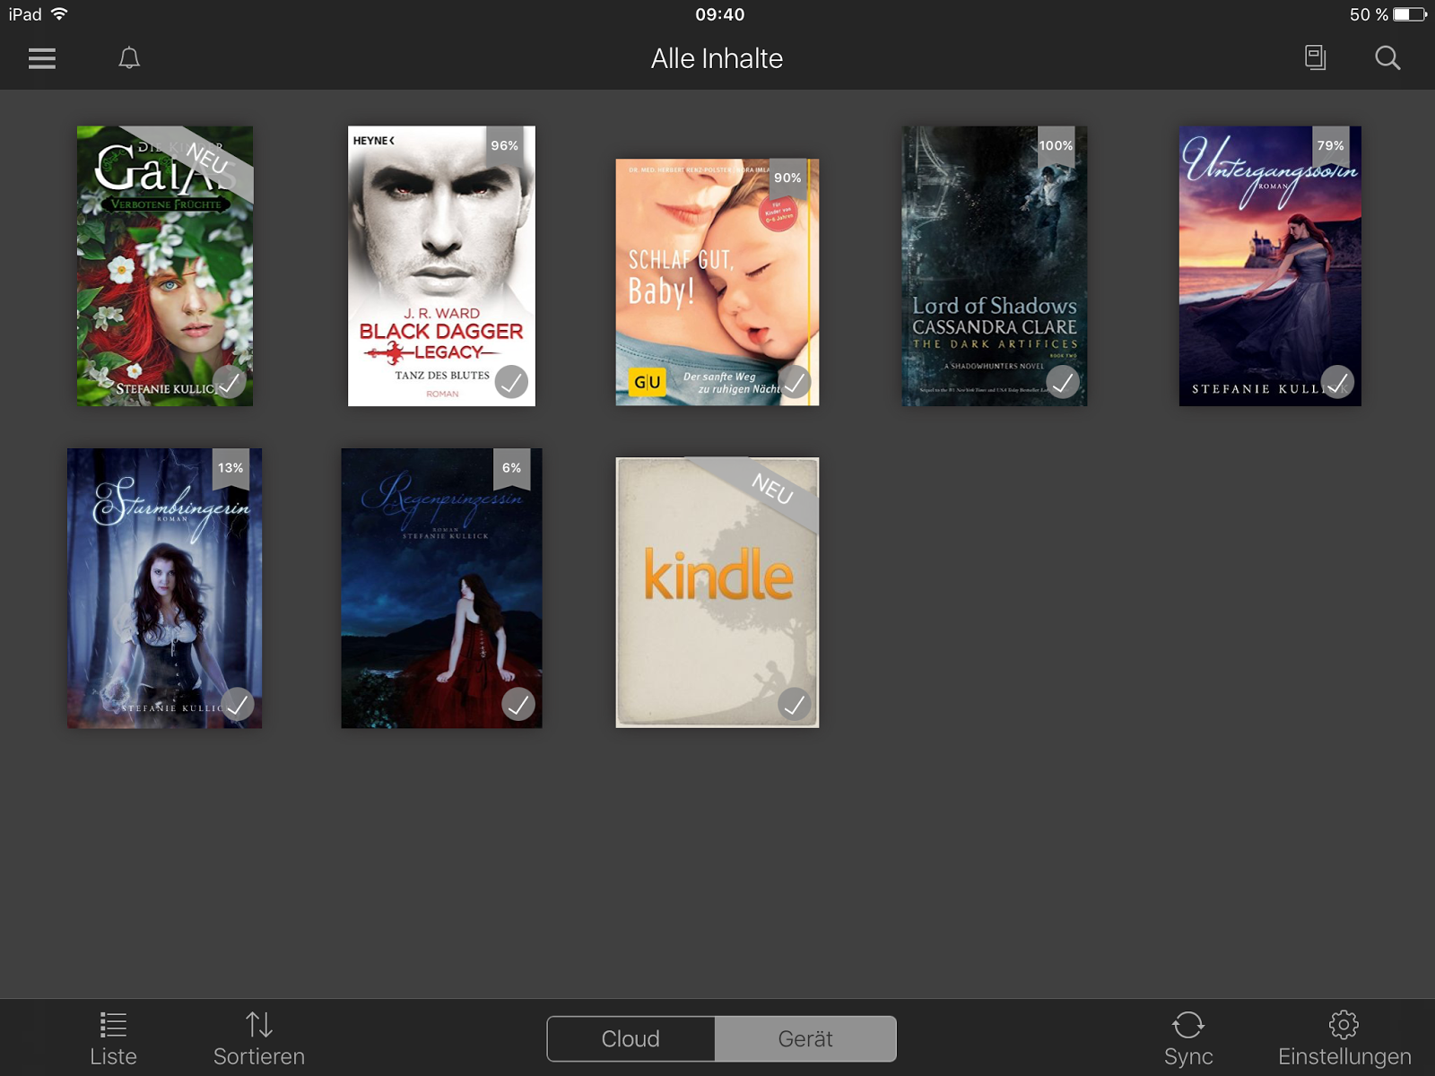Open the hamburger side menu
The width and height of the screenshot is (1435, 1076).
42,58
